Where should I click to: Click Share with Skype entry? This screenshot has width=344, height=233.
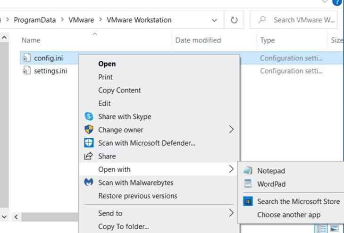click(159, 116)
